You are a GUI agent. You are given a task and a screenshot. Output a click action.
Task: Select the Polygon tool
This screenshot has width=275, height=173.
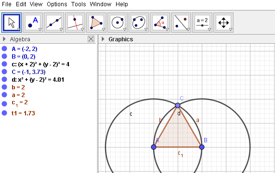(96, 23)
